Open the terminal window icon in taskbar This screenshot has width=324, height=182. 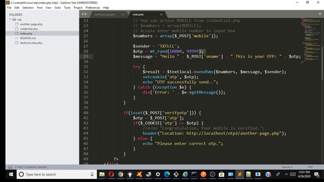coord(194,174)
